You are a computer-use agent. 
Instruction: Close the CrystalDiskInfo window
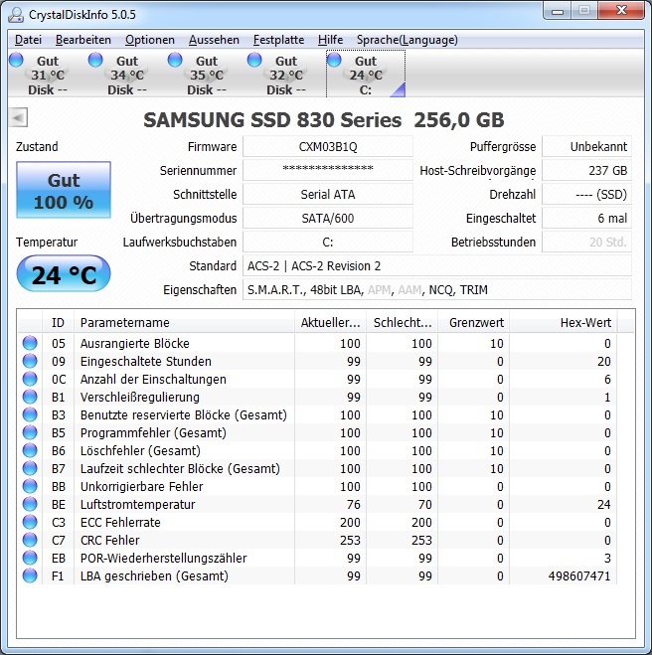pyautogui.click(x=621, y=11)
